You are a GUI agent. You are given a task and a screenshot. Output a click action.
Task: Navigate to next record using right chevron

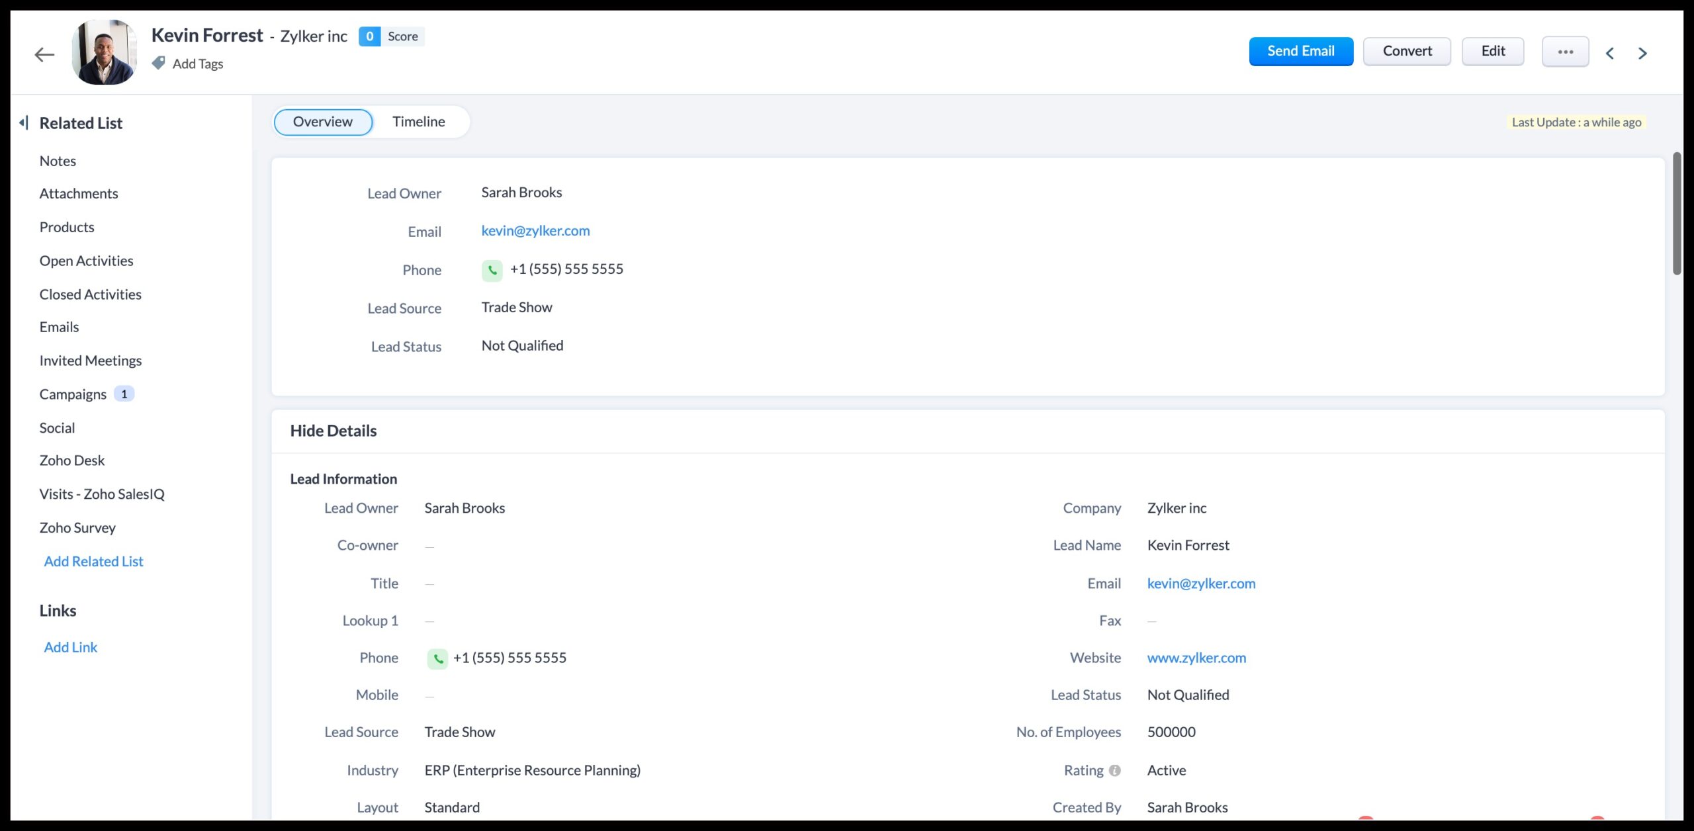pos(1643,53)
